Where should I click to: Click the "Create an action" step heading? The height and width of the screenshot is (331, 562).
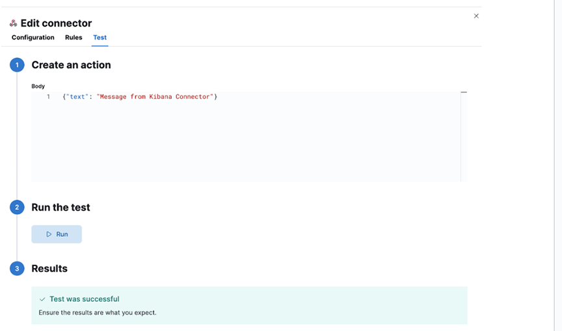point(71,65)
